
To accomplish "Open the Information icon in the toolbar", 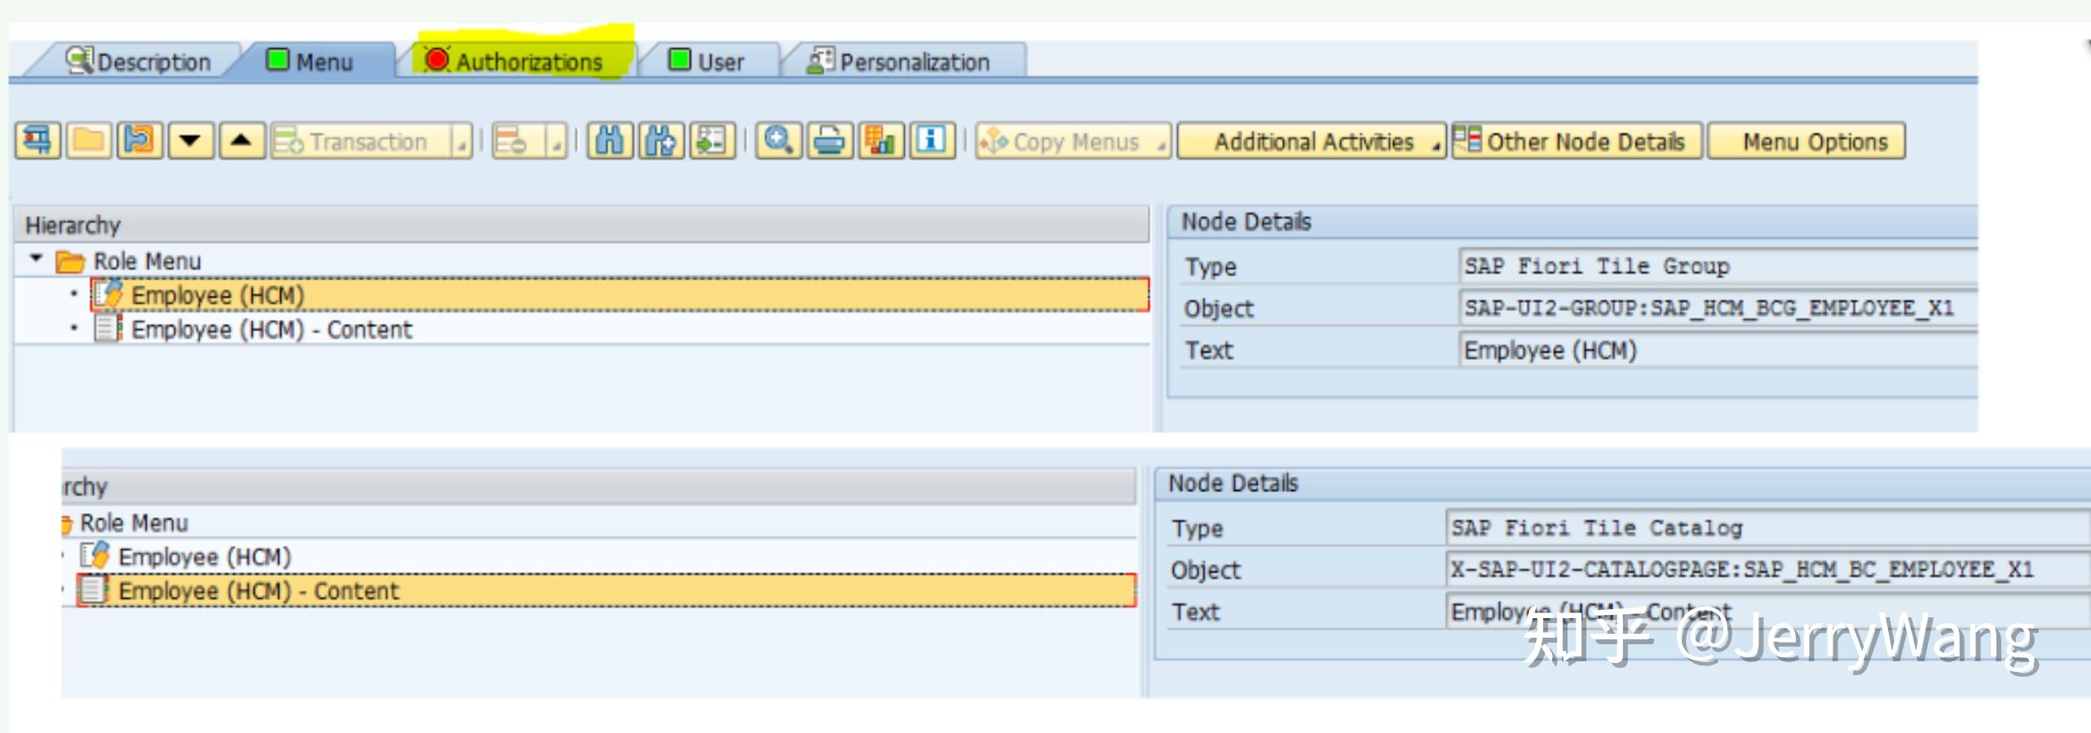I will pos(932,140).
